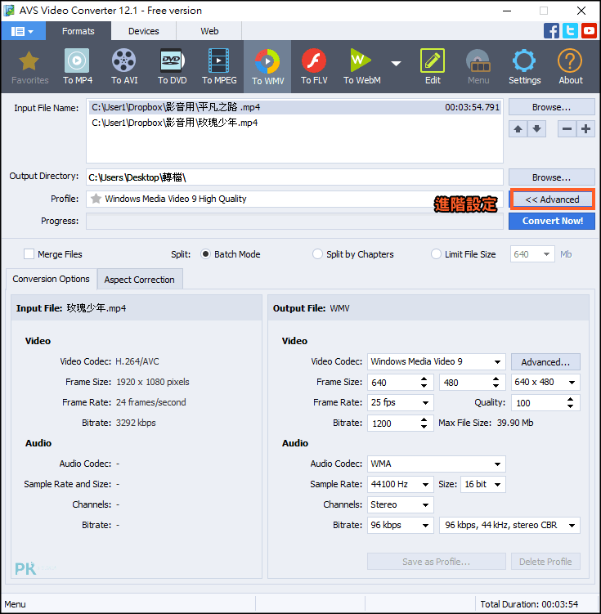Browse for output directory
The image size is (601, 614).
(552, 177)
